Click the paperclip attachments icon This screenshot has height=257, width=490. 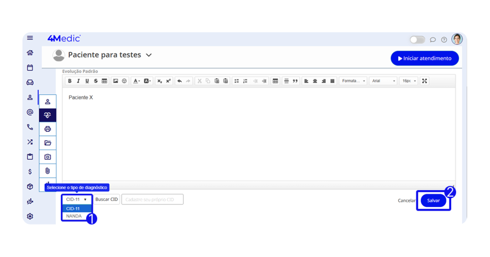(47, 171)
